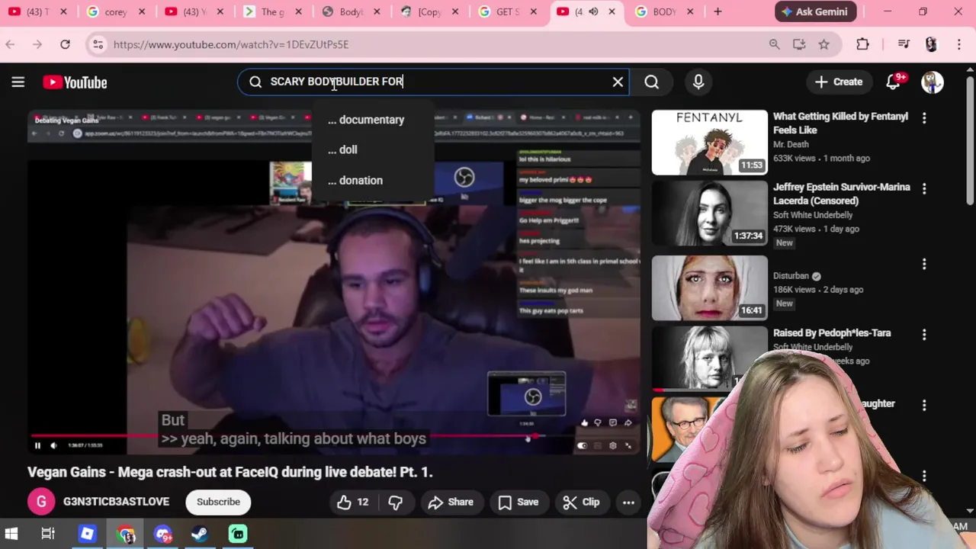
Task: Share the Vegan Gains video
Action: coord(451,502)
